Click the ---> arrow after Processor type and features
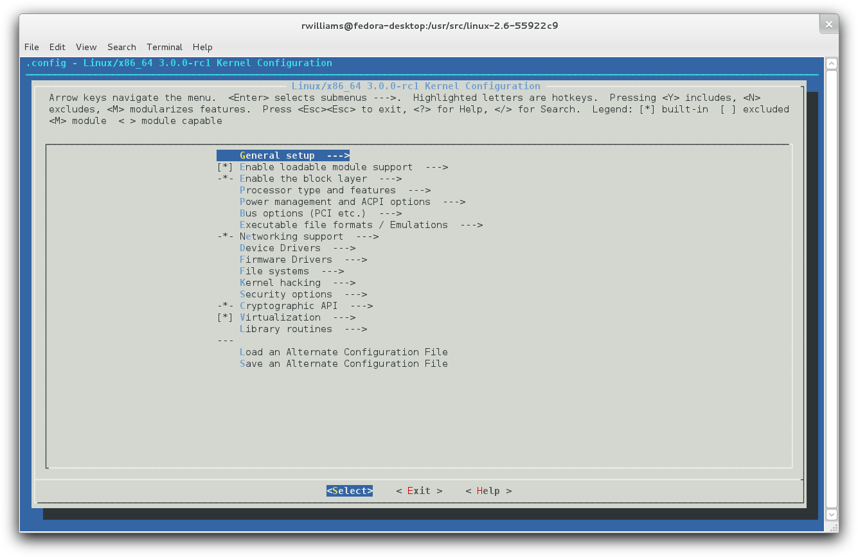858x557 pixels. coord(419,190)
